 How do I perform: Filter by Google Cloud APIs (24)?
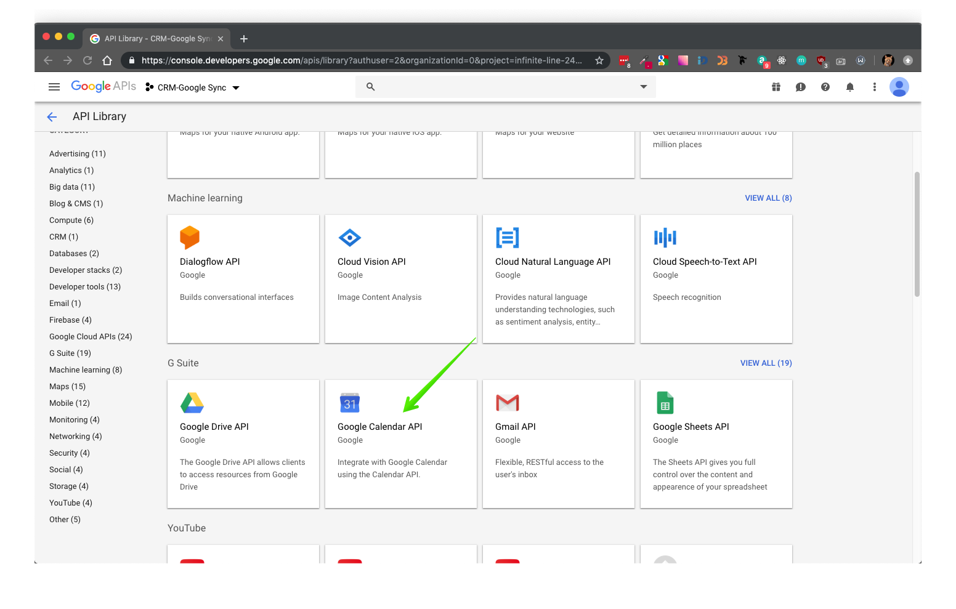(x=91, y=337)
